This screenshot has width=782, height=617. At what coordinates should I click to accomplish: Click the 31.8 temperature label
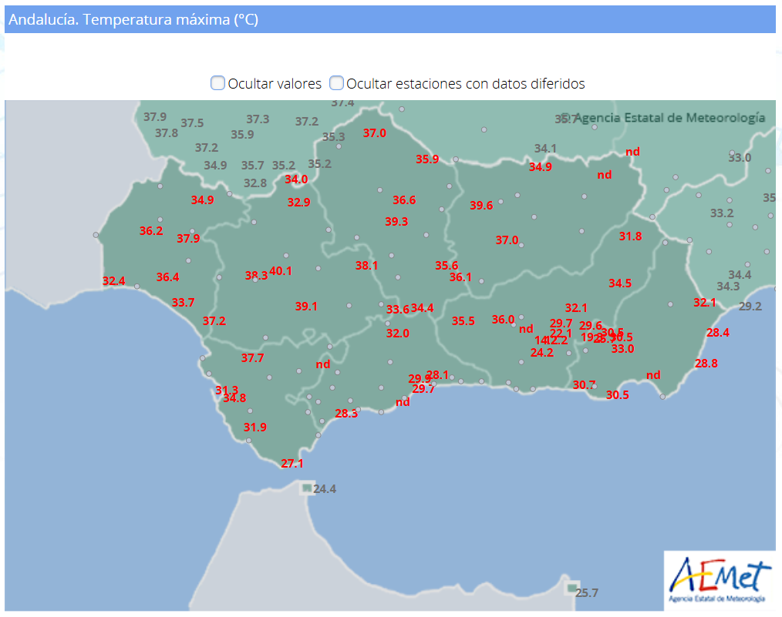click(x=630, y=236)
